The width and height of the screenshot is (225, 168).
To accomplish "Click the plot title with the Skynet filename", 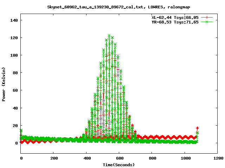I will 112,7.
